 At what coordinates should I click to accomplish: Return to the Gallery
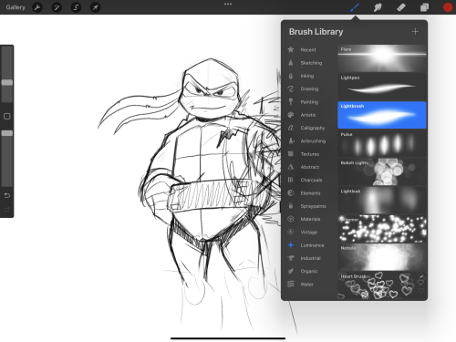(16, 7)
